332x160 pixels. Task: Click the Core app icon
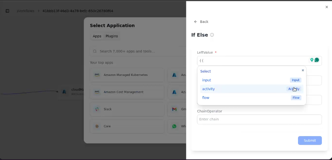97,126
